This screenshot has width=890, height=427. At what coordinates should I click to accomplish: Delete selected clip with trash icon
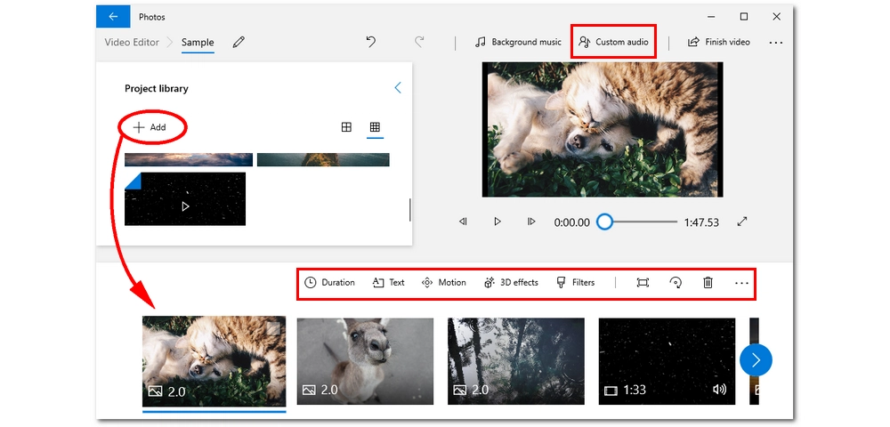point(708,283)
